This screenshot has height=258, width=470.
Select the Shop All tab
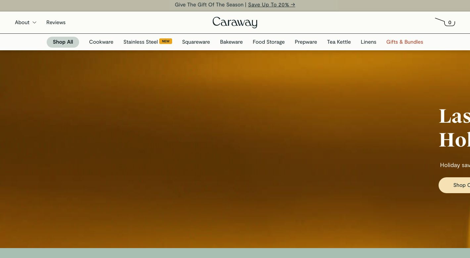click(63, 42)
